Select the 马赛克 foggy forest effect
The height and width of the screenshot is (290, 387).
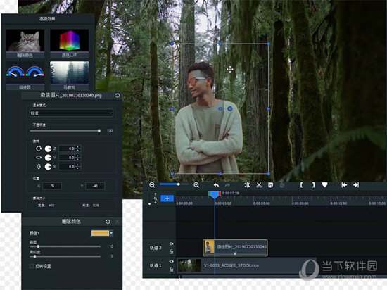pos(70,75)
